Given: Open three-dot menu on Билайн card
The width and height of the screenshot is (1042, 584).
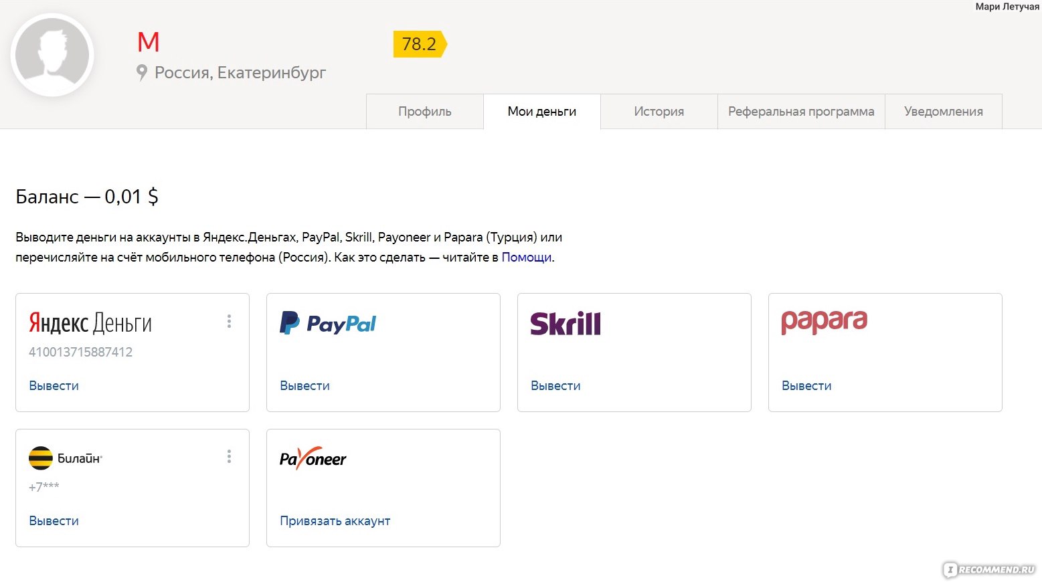Looking at the screenshot, I should (x=229, y=456).
